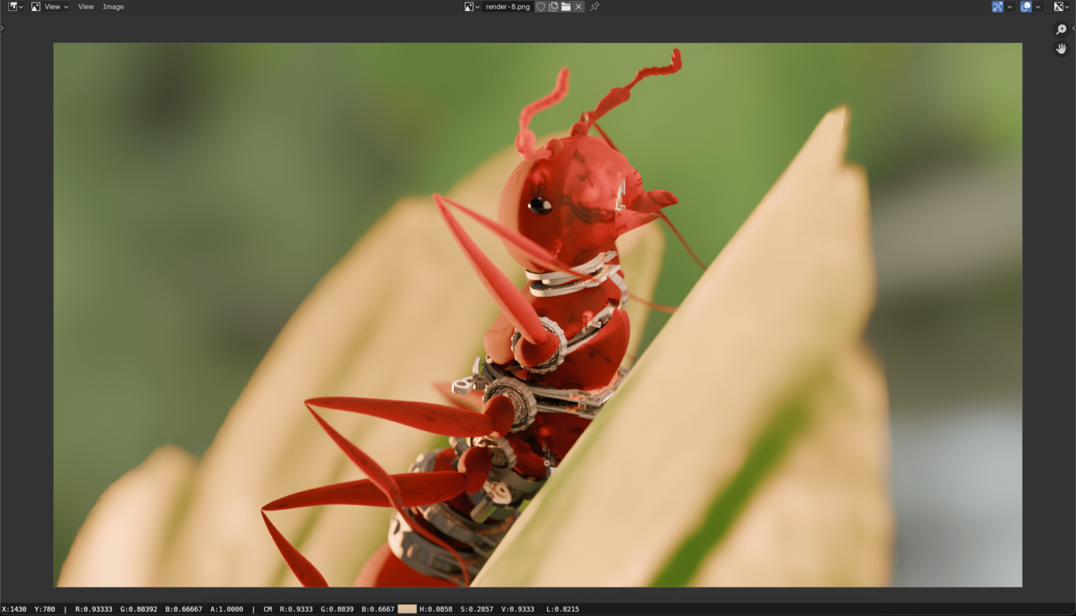The image size is (1076, 616).
Task: Open the image datablock browser dropdown
Action: click(x=472, y=7)
